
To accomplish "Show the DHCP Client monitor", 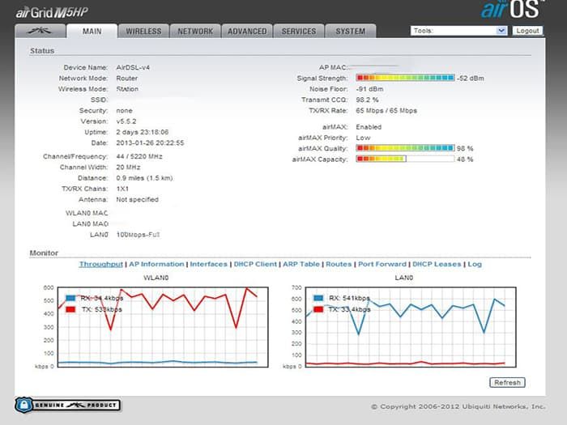I will 255,264.
